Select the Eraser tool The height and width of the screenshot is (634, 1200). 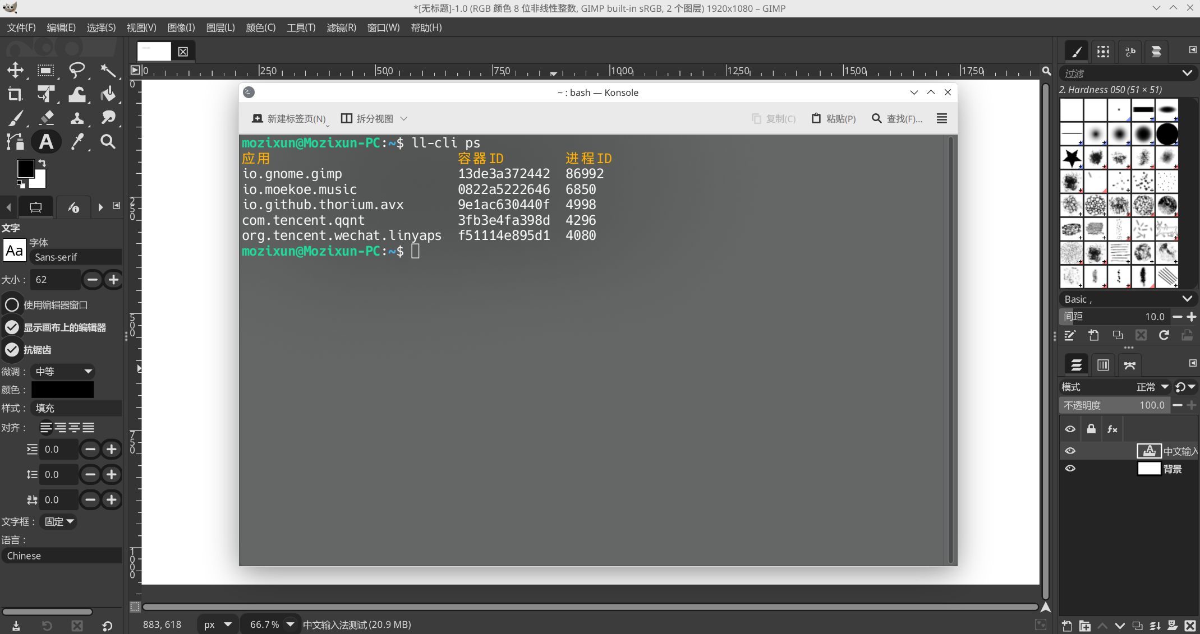[46, 118]
